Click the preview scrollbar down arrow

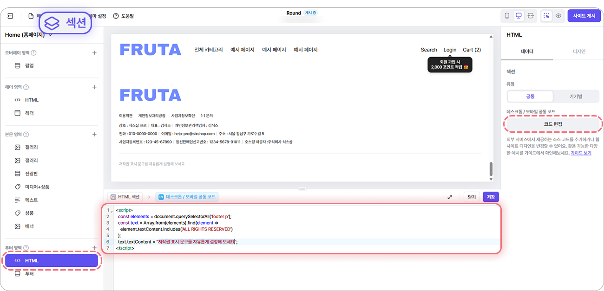491,179
